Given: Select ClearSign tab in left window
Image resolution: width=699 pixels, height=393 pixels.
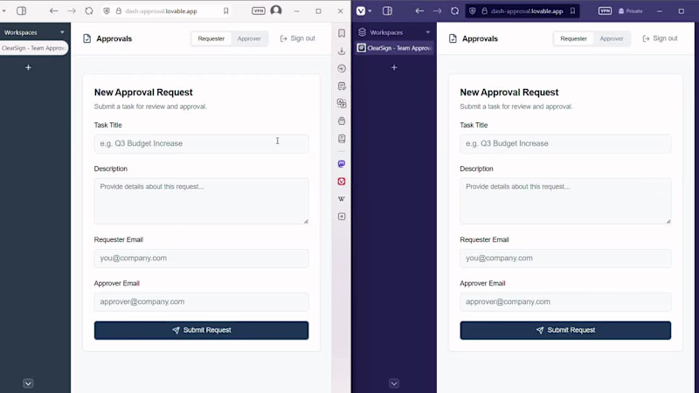Looking at the screenshot, I should (34, 48).
